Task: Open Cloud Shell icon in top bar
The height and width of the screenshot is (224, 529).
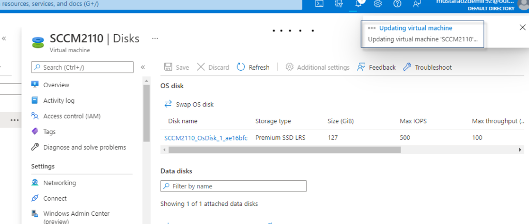Action: tap(319, 4)
